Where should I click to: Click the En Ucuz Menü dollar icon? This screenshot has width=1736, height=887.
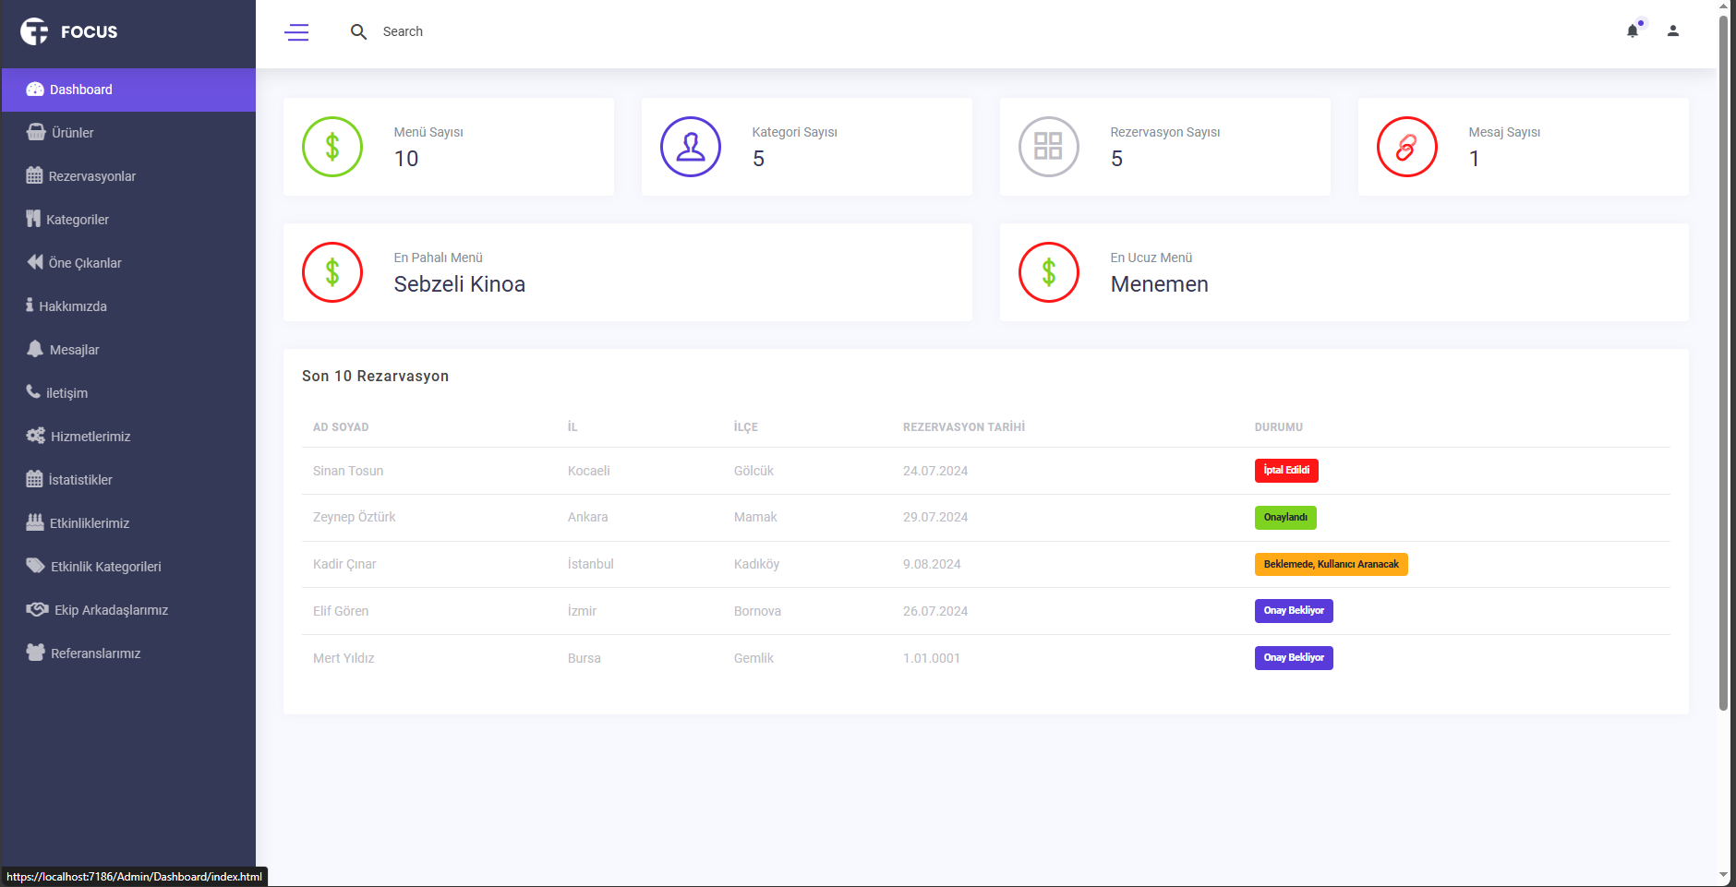pos(1048,272)
